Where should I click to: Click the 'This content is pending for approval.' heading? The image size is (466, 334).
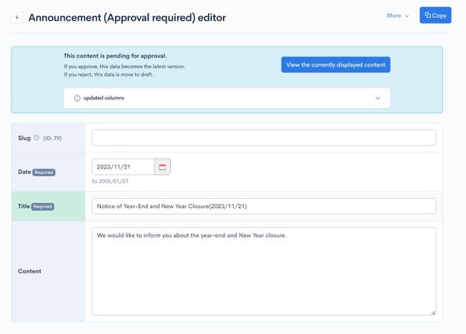pyautogui.click(x=115, y=56)
